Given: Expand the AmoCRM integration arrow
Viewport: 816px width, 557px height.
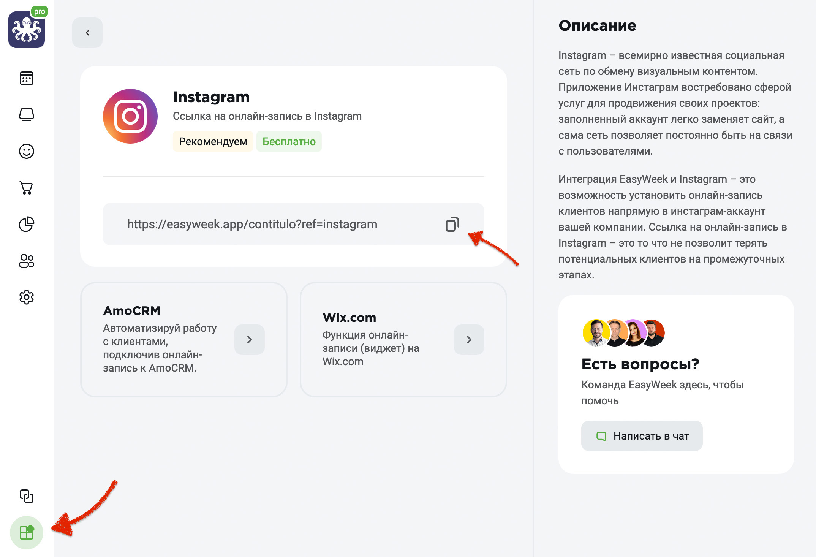Looking at the screenshot, I should (250, 340).
